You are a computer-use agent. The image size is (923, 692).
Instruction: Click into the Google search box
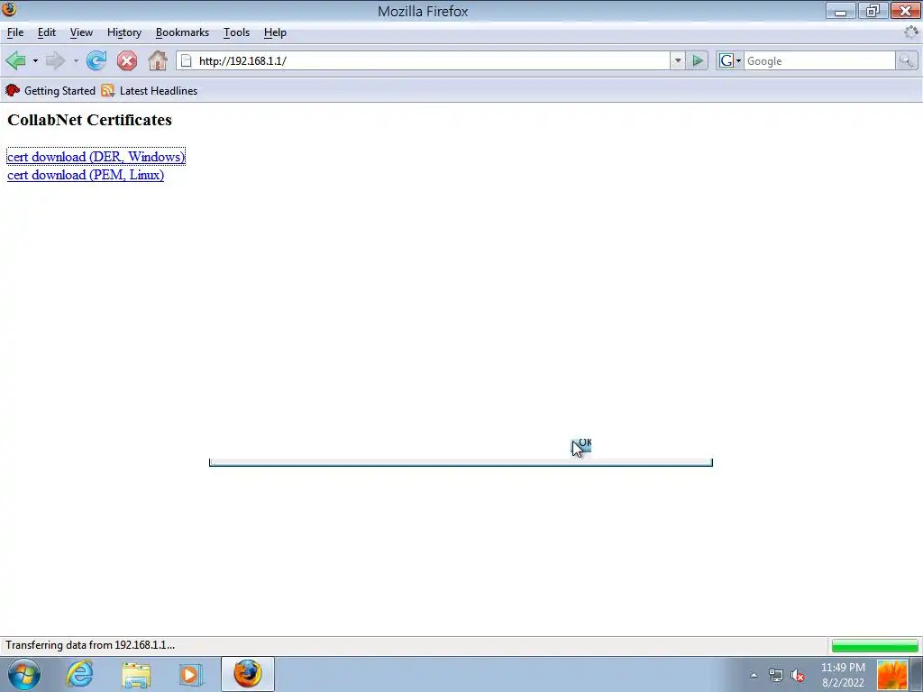coord(819,60)
